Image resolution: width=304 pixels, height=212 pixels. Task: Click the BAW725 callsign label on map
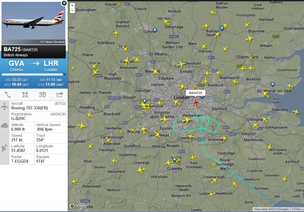195,93
